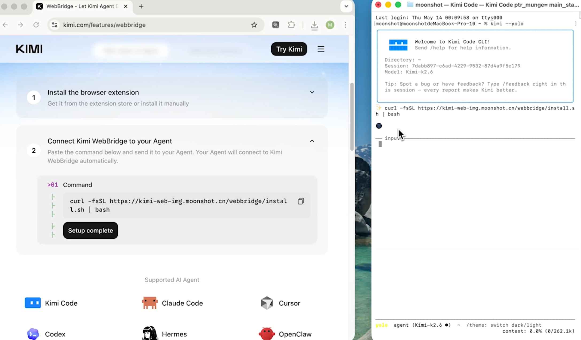The height and width of the screenshot is (340, 581).
Task: Click the 'agent (Kimi-k2.6)' status text
Action: point(422,325)
